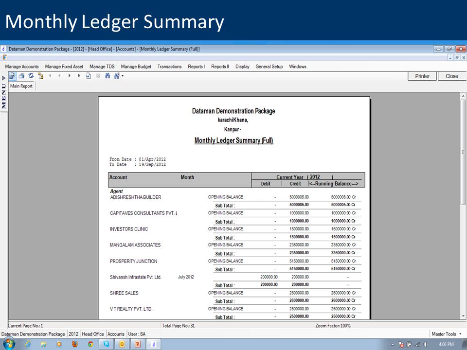Image resolution: width=467 pixels, height=350 pixels.
Task: Click the Zoom Factor: 100% status text
Action: click(x=333, y=326)
